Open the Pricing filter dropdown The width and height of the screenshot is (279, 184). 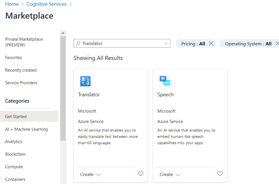(x=193, y=44)
